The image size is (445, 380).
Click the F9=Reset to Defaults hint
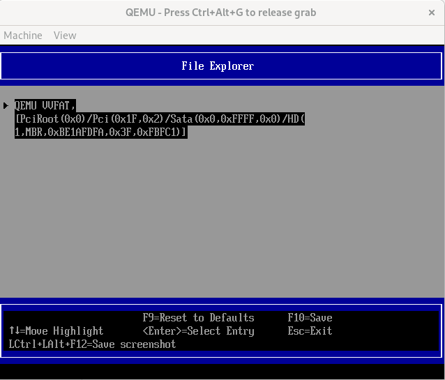(x=198, y=317)
